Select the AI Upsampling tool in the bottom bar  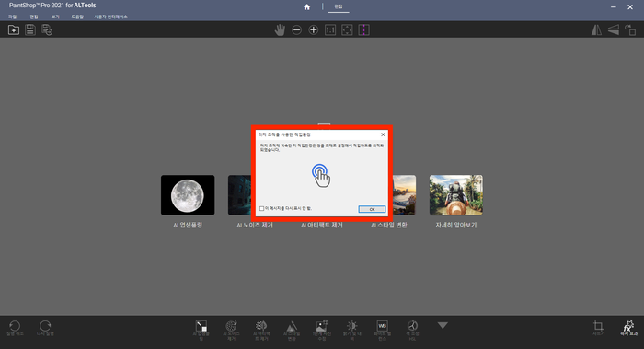click(x=201, y=331)
